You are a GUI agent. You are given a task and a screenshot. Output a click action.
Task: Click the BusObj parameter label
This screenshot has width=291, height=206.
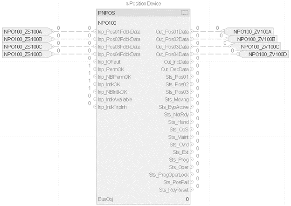pos(105,199)
